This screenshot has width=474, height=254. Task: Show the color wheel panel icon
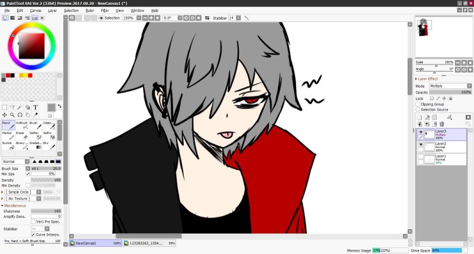[x=5, y=18]
